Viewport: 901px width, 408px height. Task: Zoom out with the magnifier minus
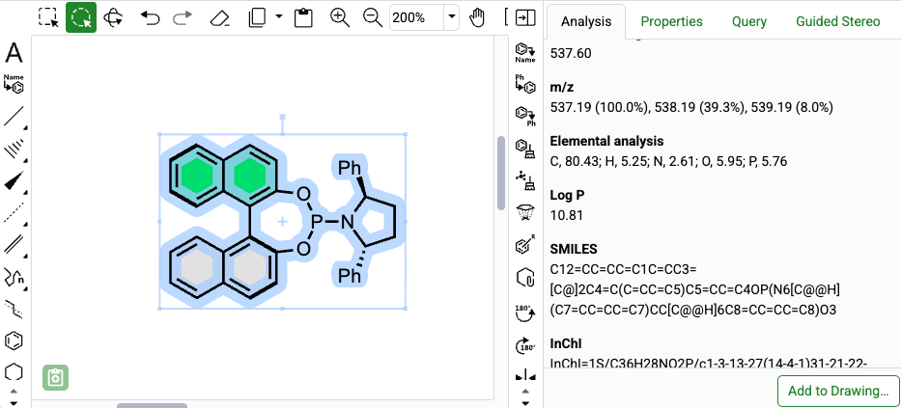click(x=372, y=17)
